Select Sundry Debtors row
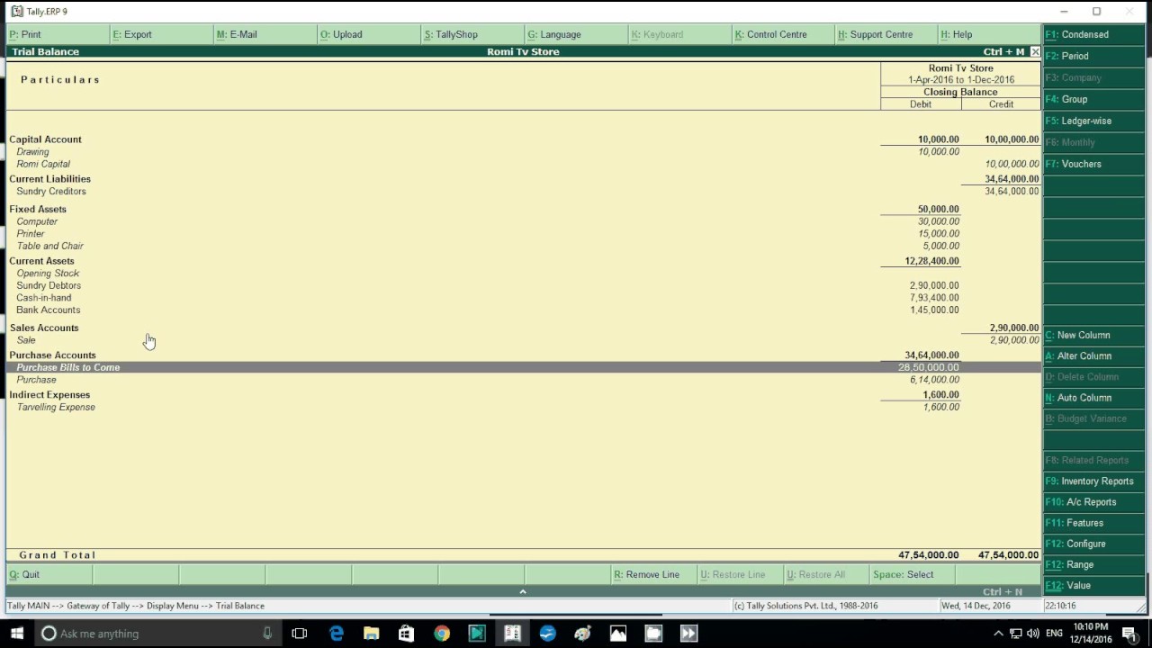This screenshot has width=1152, height=648. 524,285
